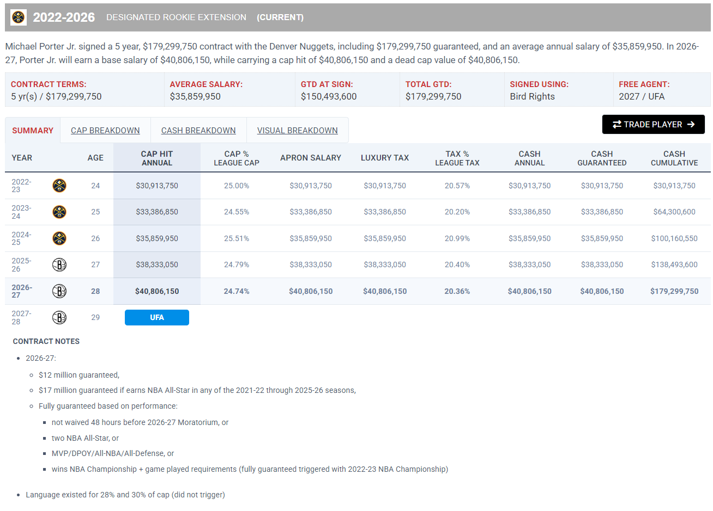The width and height of the screenshot is (713, 511).
Task: Click the Cap Hit Annual column header
Action: pos(157,158)
